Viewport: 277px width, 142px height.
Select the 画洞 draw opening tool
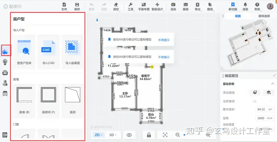click(x=73, y=101)
